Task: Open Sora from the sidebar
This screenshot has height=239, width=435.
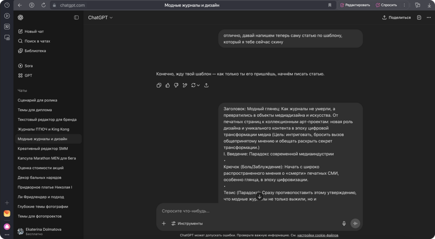Action: pyautogui.click(x=48, y=66)
